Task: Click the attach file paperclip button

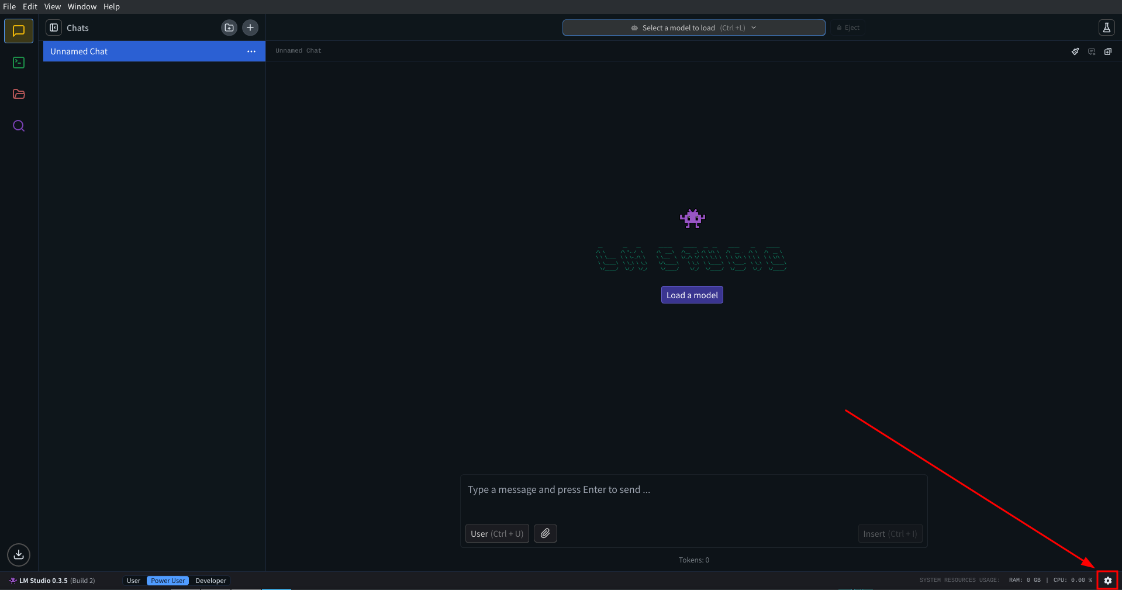Action: click(x=545, y=533)
